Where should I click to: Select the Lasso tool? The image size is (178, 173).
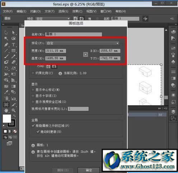(13, 38)
